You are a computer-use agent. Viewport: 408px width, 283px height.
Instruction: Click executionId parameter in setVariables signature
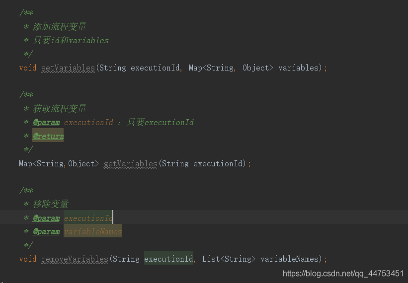coord(155,68)
